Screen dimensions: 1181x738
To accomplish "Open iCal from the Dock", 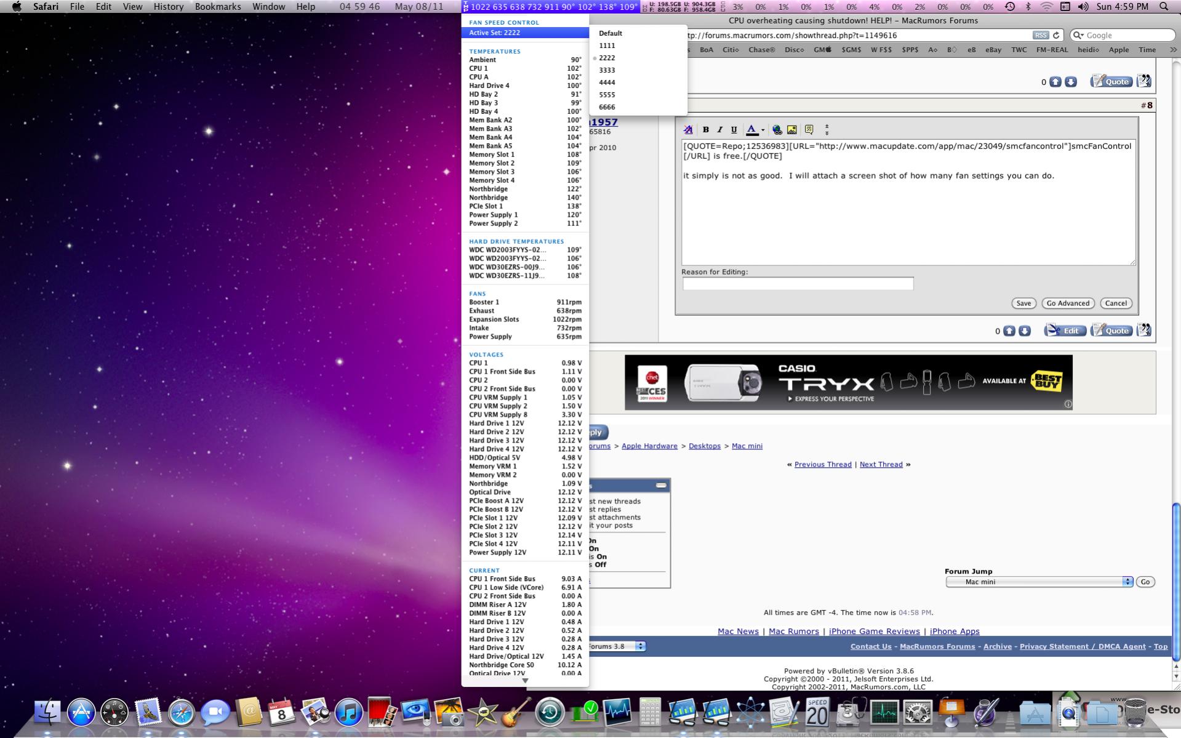I will tap(281, 712).
